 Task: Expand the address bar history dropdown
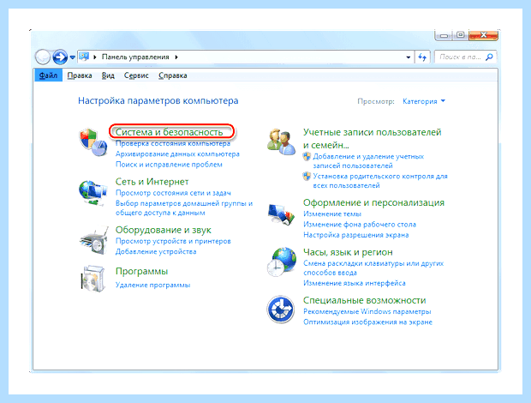tap(408, 57)
